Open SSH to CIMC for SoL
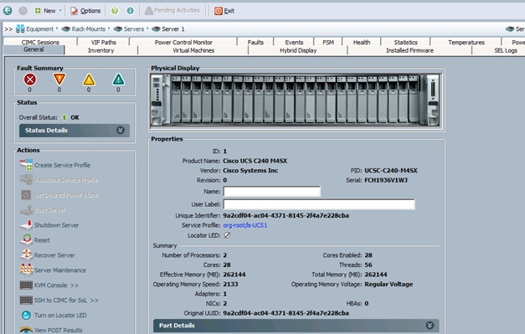 click(66, 301)
